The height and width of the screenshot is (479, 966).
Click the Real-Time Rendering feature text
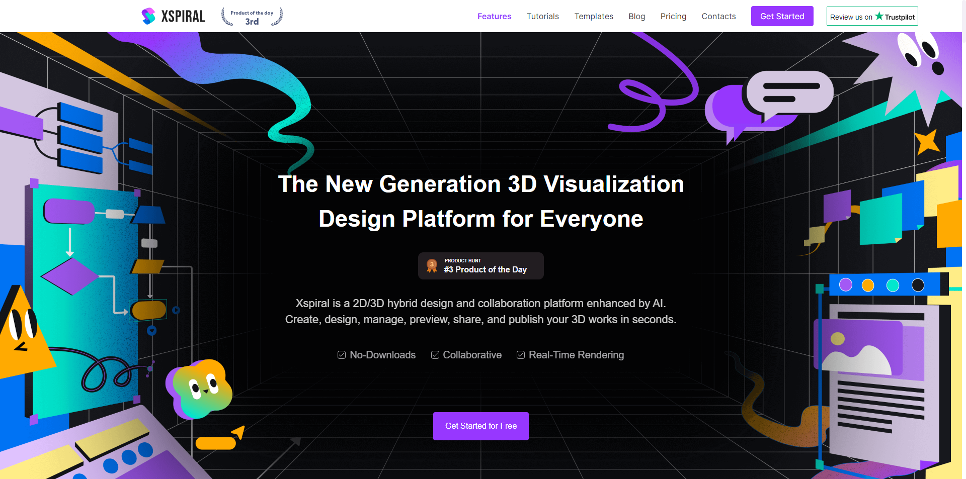576,355
